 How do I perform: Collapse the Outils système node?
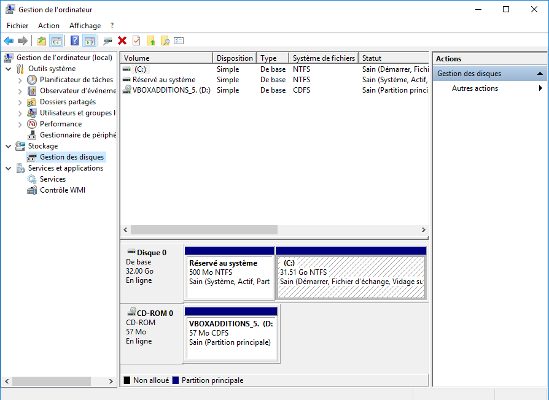click(x=9, y=69)
